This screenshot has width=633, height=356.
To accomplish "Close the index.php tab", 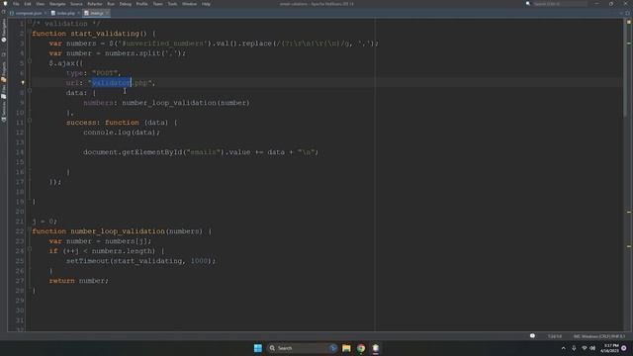I will coord(79,13).
